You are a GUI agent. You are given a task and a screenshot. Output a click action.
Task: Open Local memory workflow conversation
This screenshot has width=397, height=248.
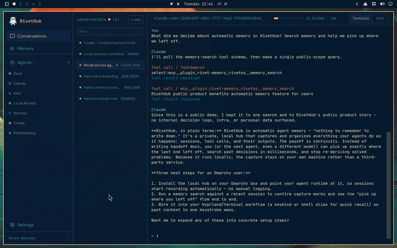tap(110, 54)
